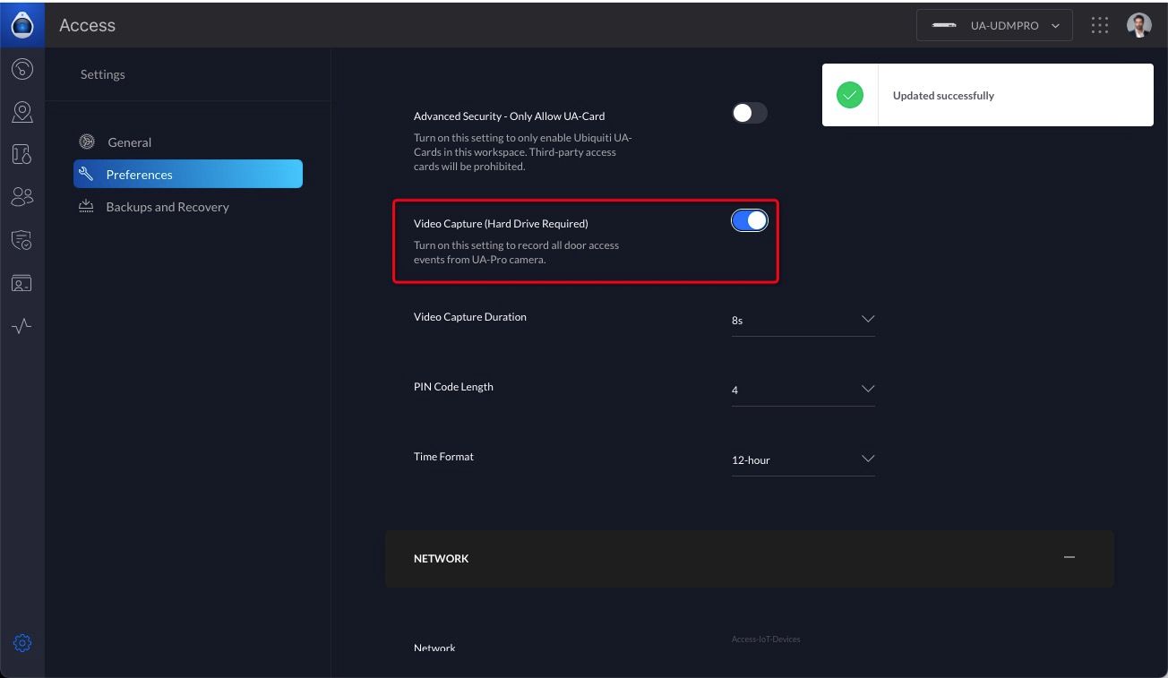The height and width of the screenshot is (678, 1168).
Task: Collapse the NETWORK section
Action: 1069,558
